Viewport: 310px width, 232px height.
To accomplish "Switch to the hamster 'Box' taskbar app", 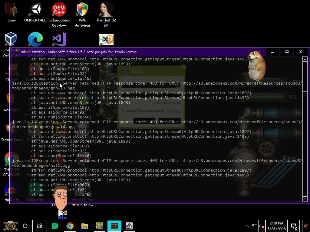I will coord(99,226).
